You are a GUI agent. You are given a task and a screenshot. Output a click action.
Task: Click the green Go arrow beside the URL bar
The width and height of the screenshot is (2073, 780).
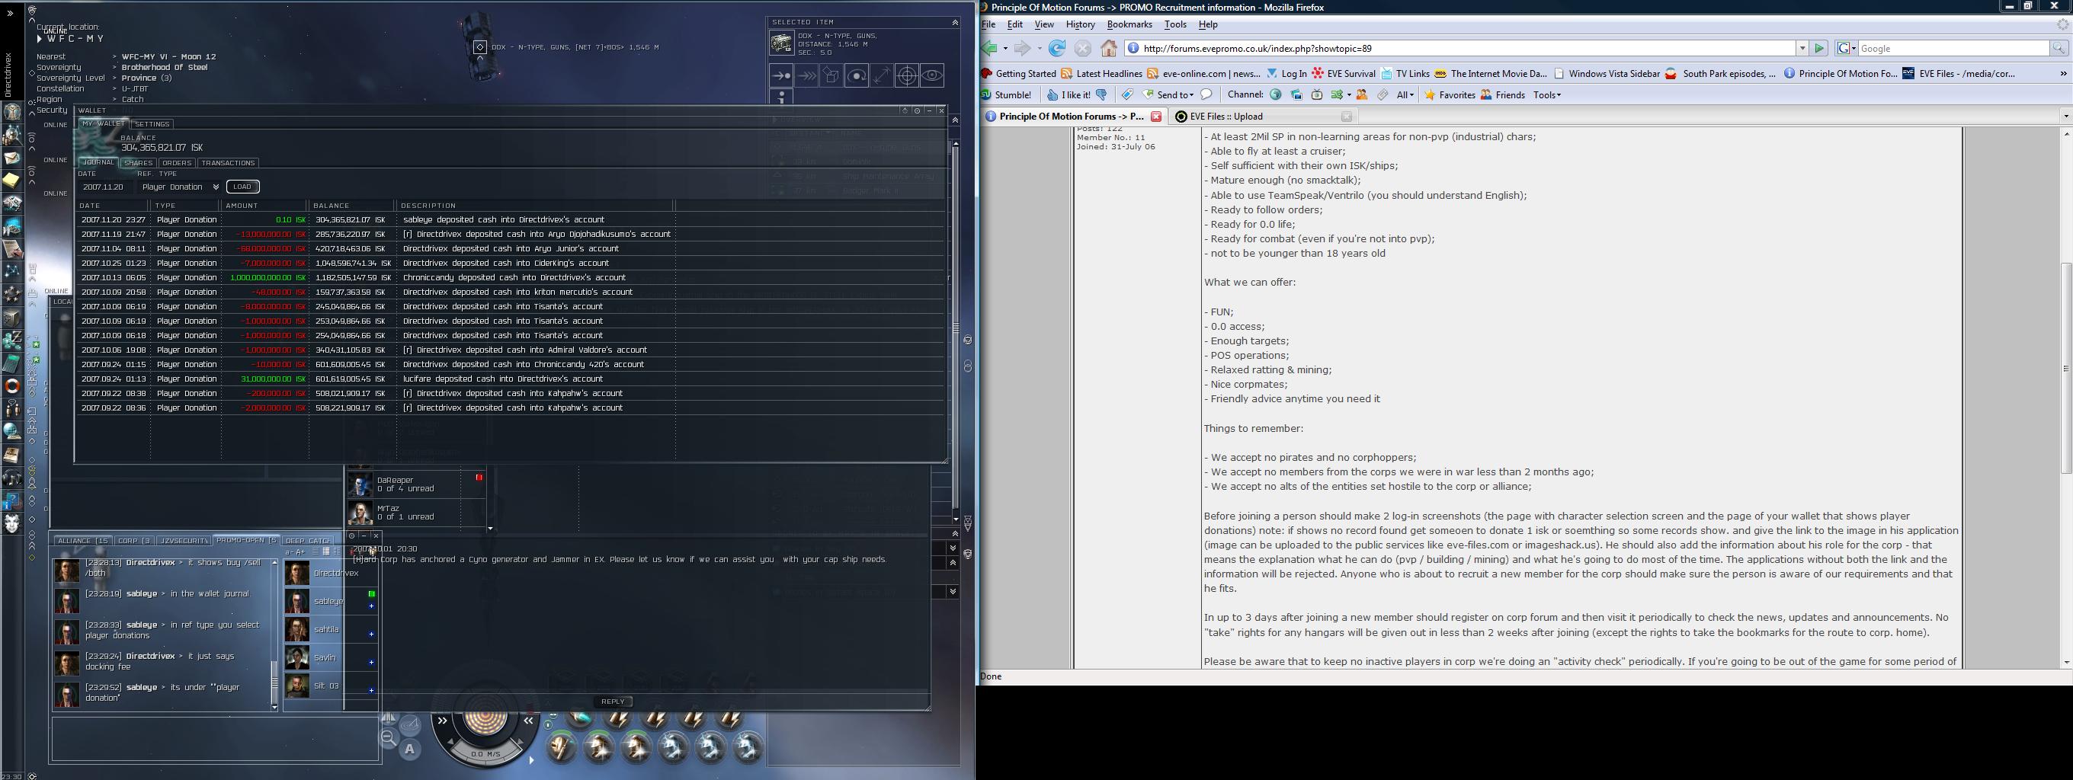tap(1818, 48)
